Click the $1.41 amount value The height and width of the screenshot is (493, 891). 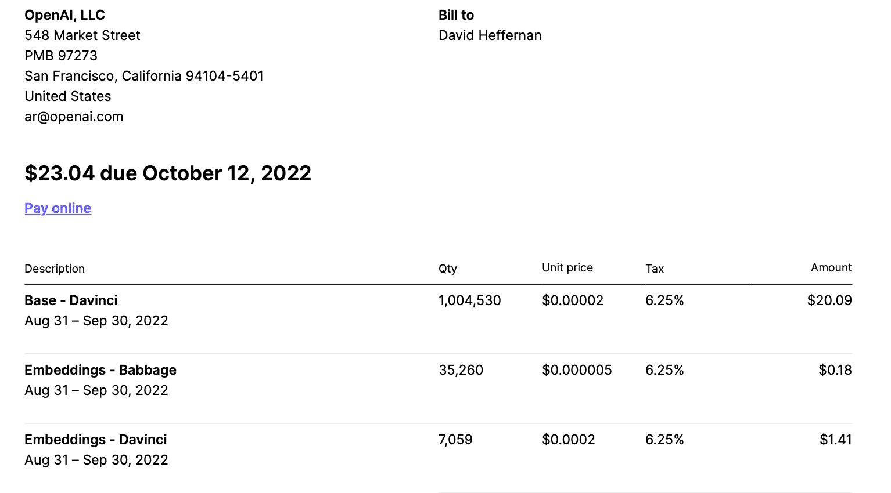835,440
